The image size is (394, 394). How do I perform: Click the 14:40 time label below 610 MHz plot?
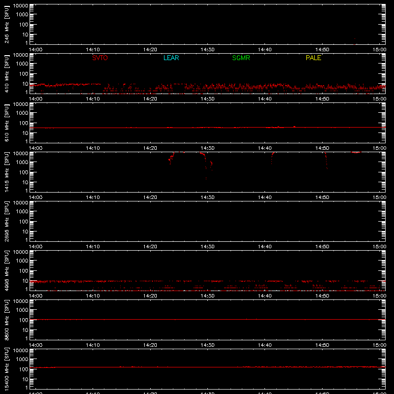[x=265, y=148]
